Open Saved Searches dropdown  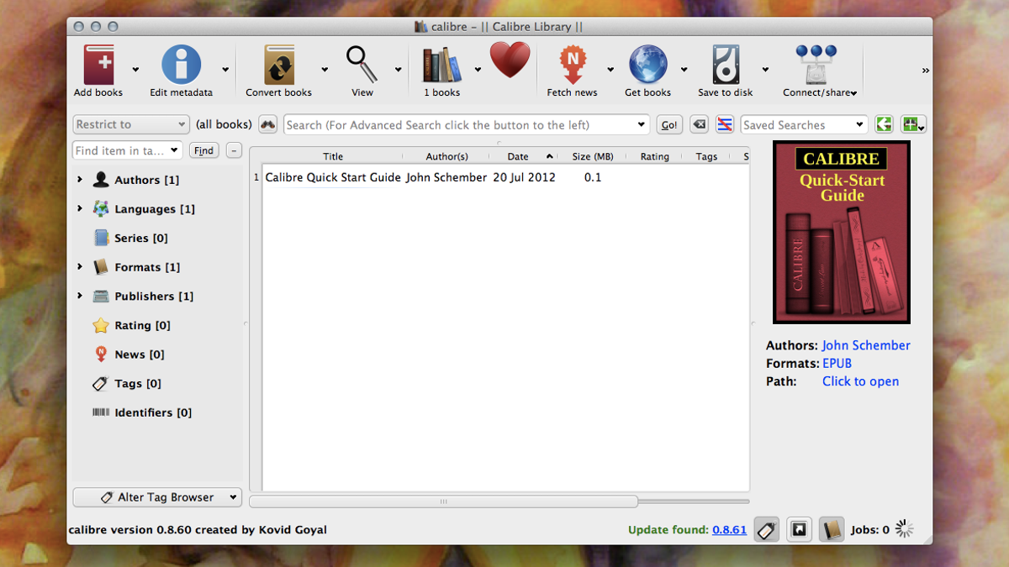point(804,124)
